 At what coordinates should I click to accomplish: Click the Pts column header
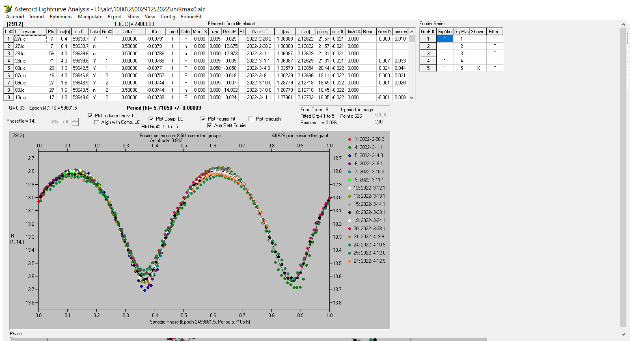(51, 32)
